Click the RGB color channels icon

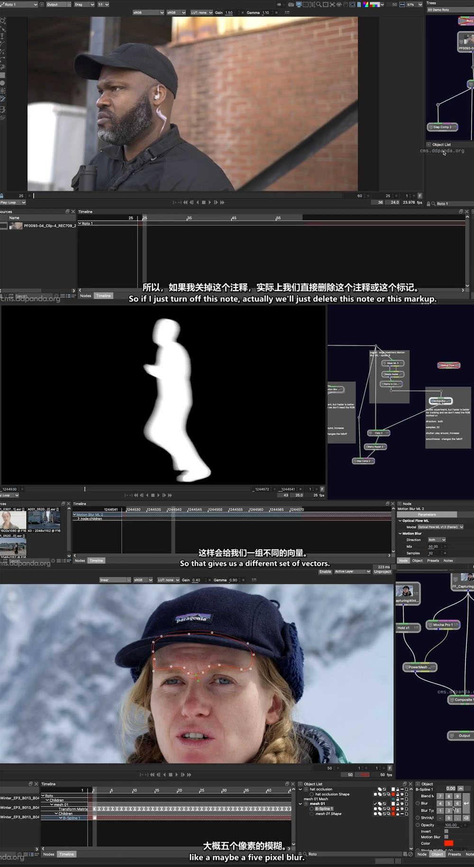(x=365, y=4)
